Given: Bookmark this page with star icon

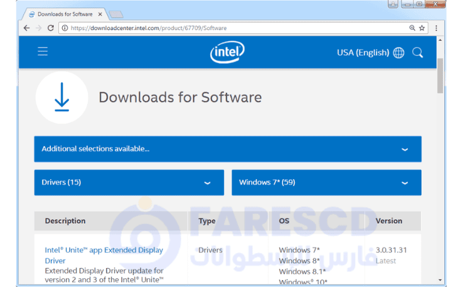Looking at the screenshot, I should pyautogui.click(x=422, y=28).
